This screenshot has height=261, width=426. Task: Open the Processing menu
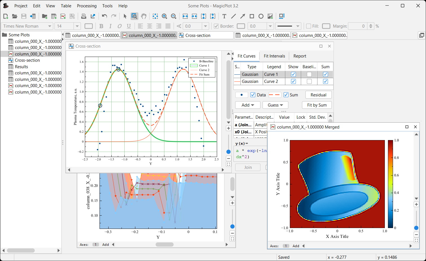point(87,6)
